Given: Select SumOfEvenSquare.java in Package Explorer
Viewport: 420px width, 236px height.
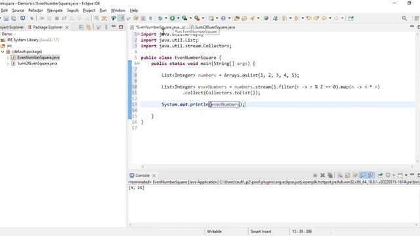Looking at the screenshot, I should pyautogui.click(x=37, y=64).
